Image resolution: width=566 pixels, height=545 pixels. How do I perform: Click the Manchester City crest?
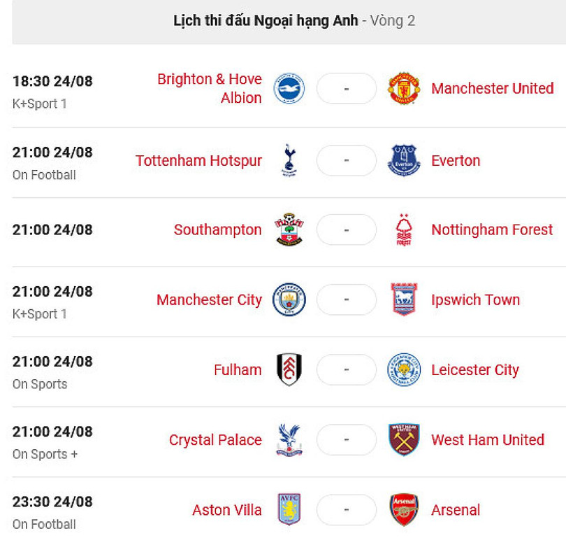[x=289, y=300]
